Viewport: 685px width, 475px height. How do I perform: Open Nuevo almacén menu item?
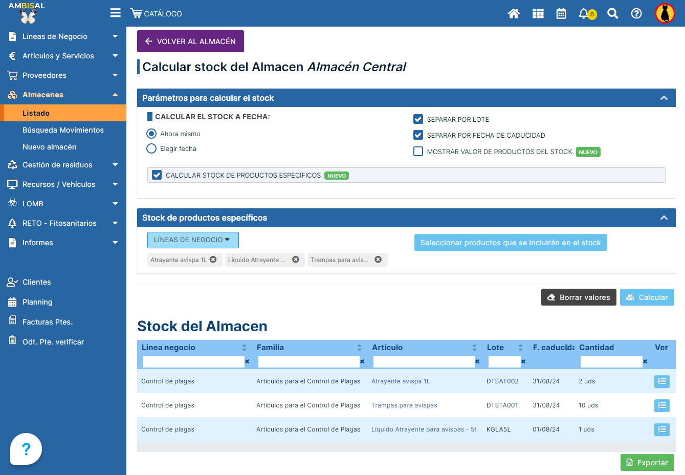pyautogui.click(x=49, y=147)
